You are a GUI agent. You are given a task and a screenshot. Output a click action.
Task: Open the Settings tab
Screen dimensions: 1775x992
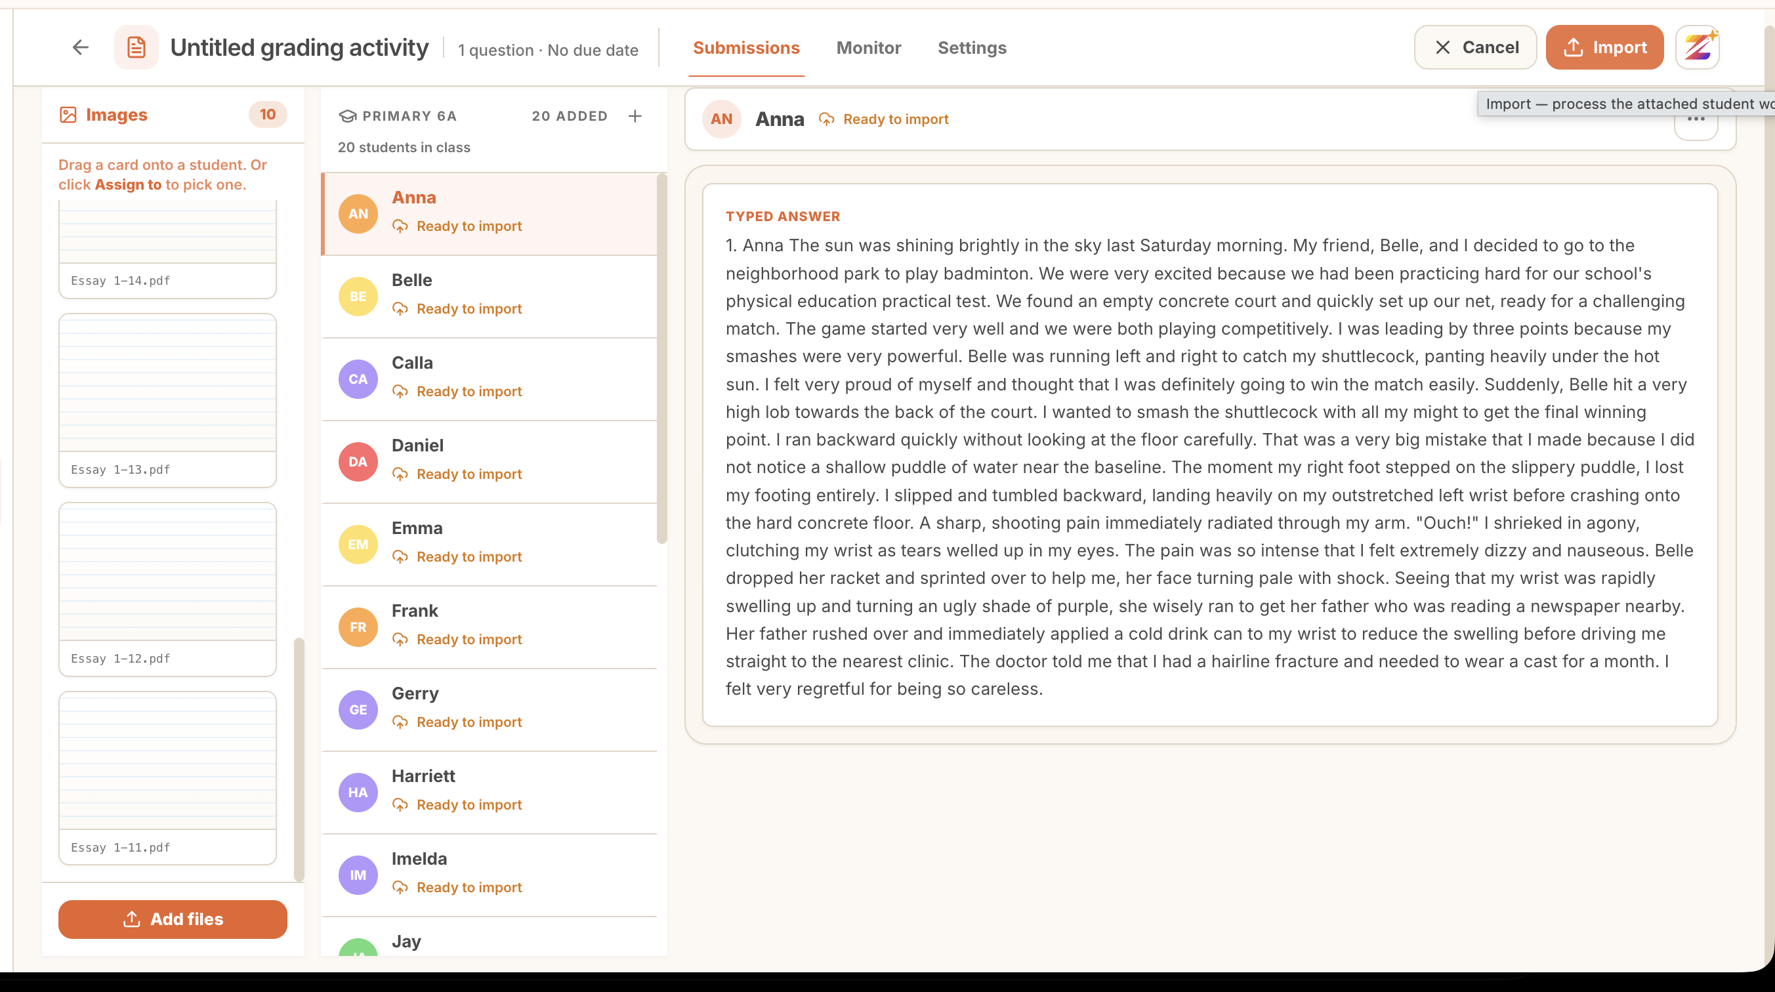click(x=972, y=47)
